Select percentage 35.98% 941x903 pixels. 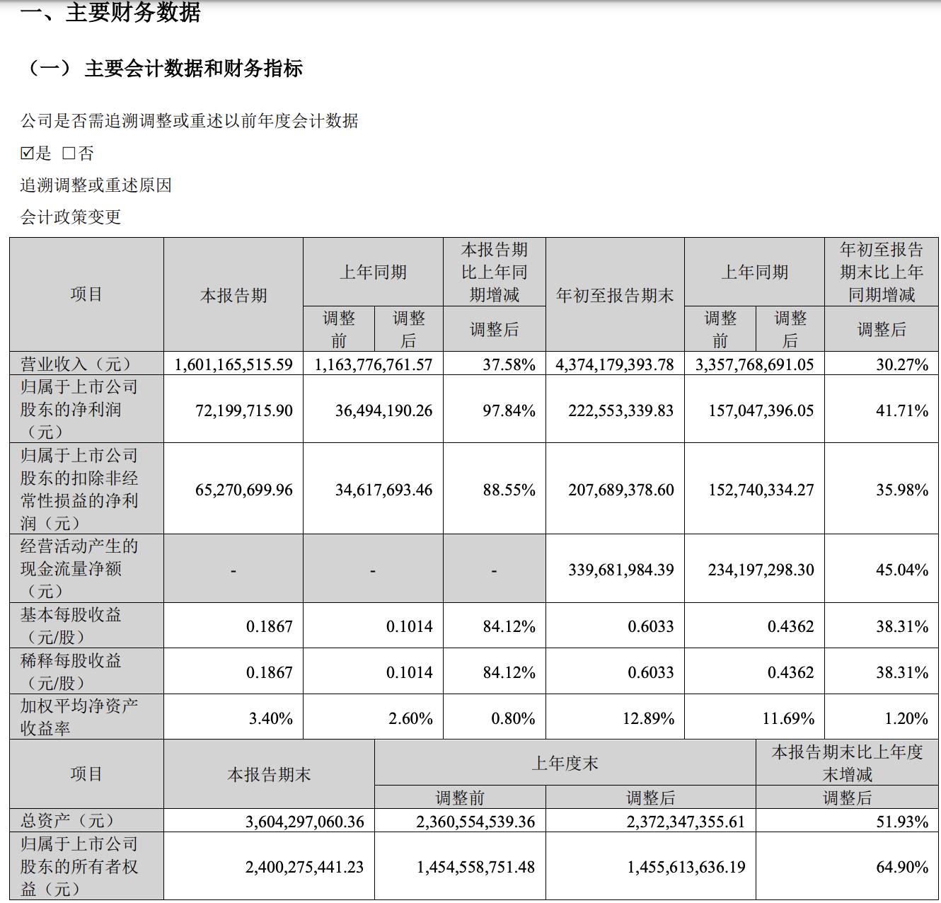coord(902,490)
